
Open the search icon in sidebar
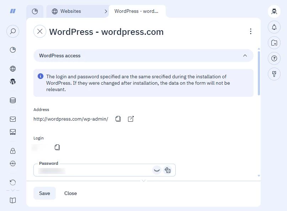13,31
